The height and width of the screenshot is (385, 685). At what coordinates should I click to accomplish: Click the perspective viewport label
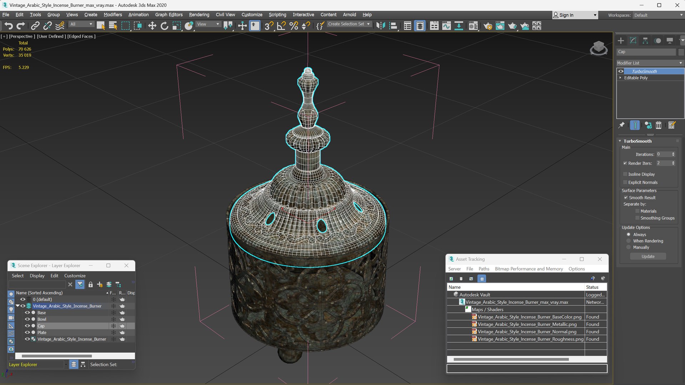pyautogui.click(x=22, y=36)
